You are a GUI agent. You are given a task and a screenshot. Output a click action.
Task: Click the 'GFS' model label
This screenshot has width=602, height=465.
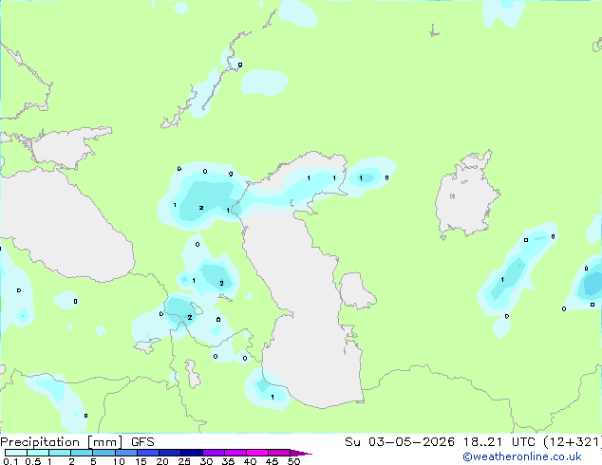pyautogui.click(x=142, y=442)
